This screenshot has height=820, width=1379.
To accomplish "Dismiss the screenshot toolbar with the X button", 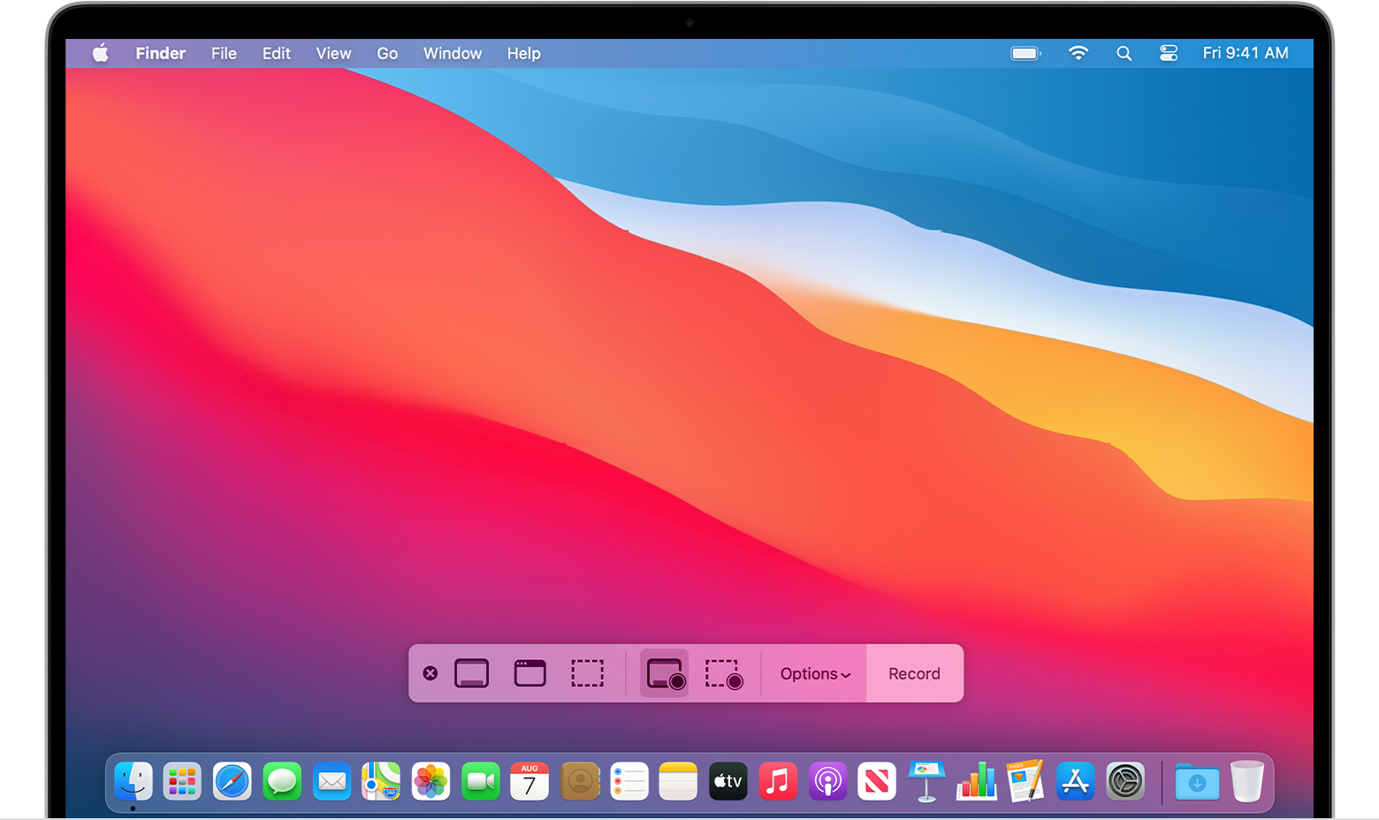I will point(430,672).
